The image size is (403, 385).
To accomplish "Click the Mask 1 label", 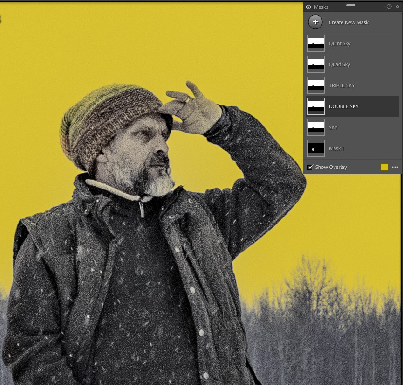I will coord(336,148).
